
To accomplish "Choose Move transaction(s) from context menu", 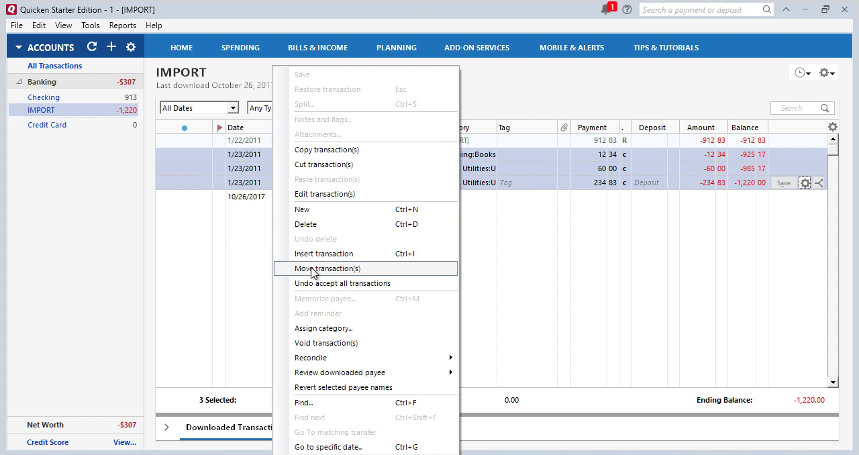I will 366,268.
